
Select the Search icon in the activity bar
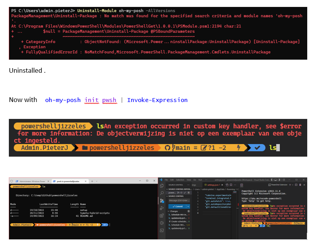[x=161, y=192]
